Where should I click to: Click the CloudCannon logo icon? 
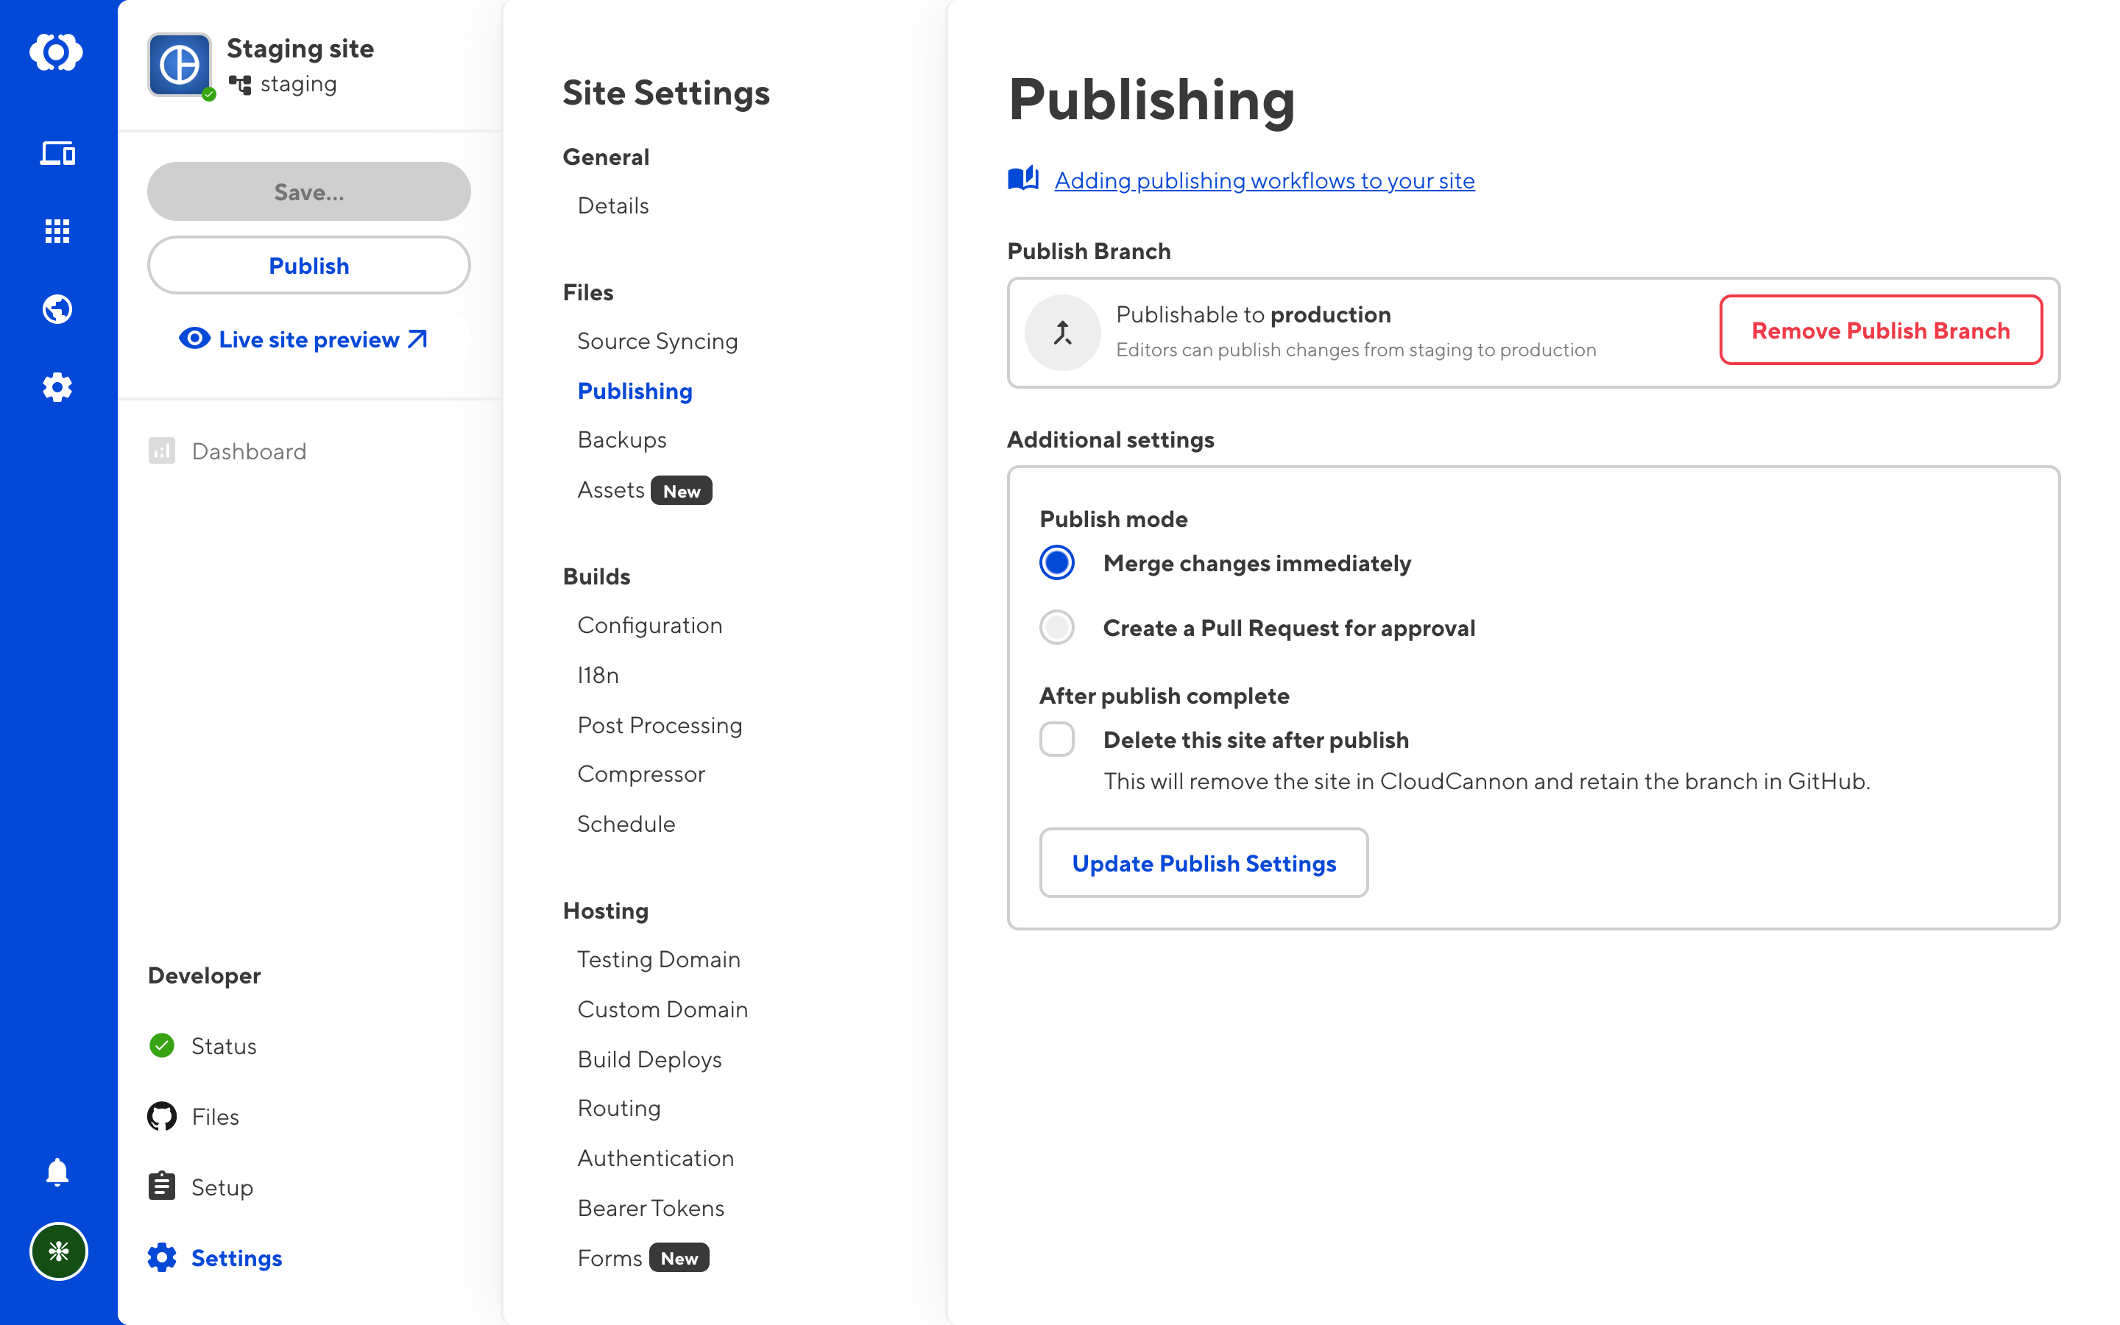(x=57, y=52)
